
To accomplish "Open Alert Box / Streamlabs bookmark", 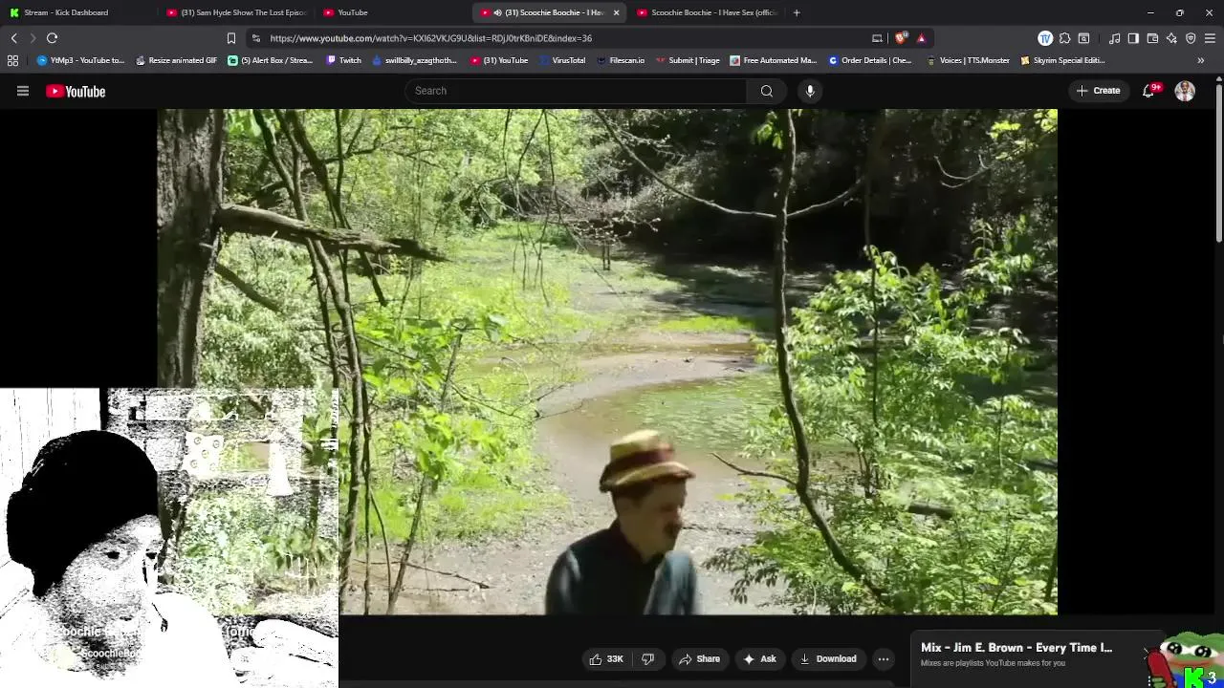I will click(x=271, y=60).
